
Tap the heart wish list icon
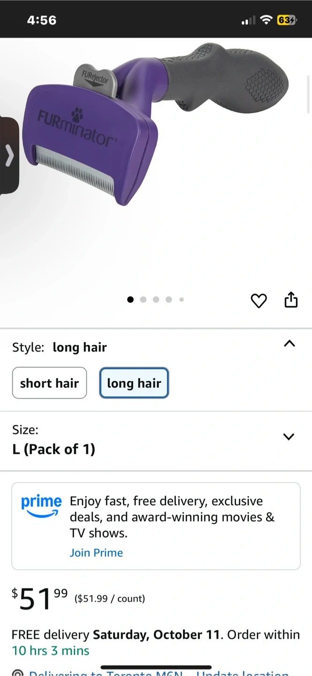pos(259,300)
